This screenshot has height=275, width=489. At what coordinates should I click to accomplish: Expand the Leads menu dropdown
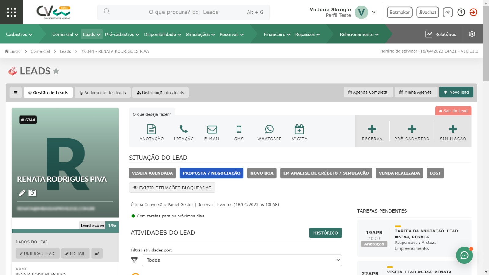pos(92,34)
